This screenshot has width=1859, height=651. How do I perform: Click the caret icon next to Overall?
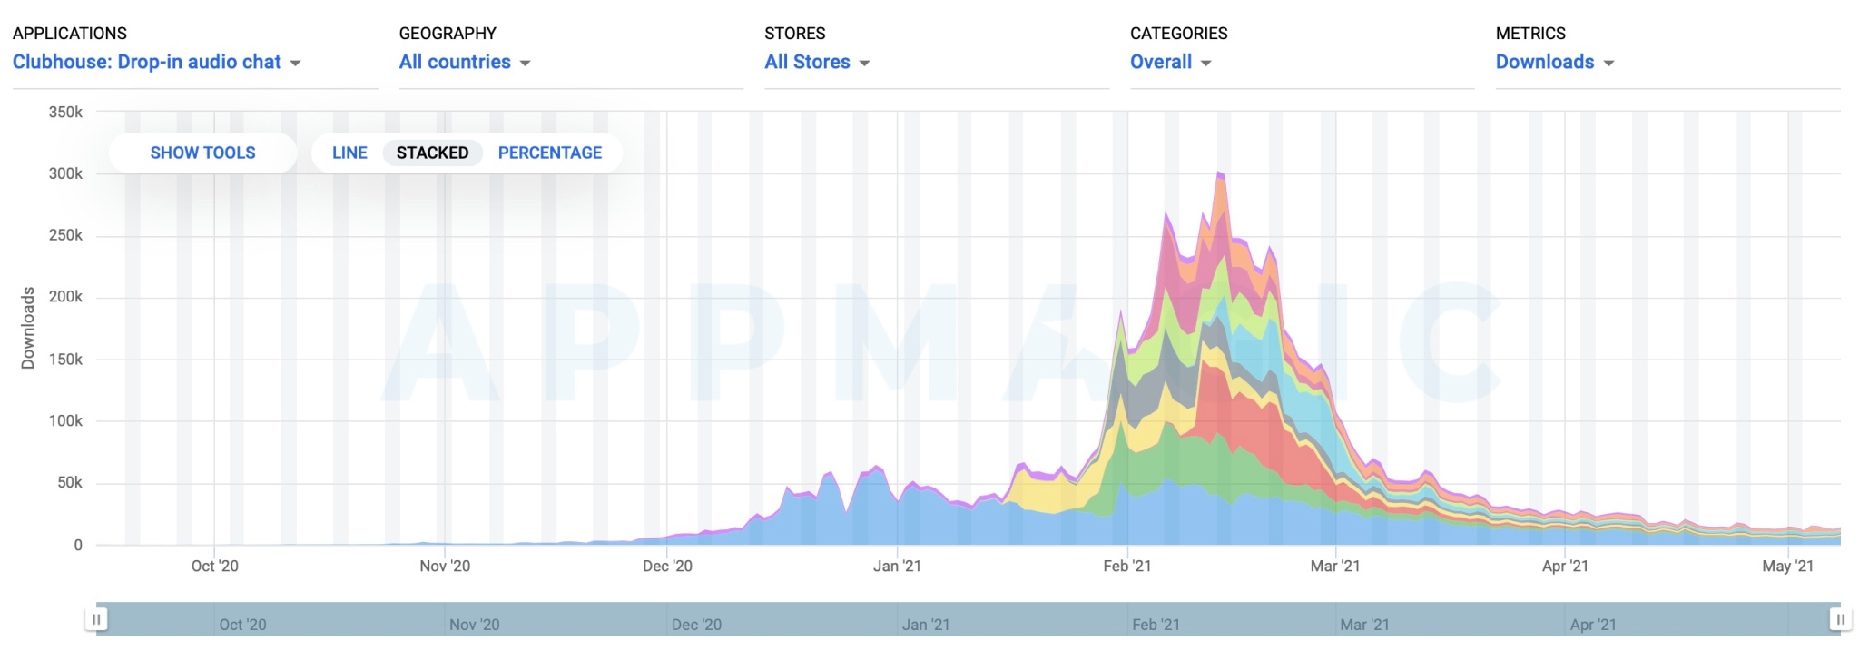click(1205, 63)
